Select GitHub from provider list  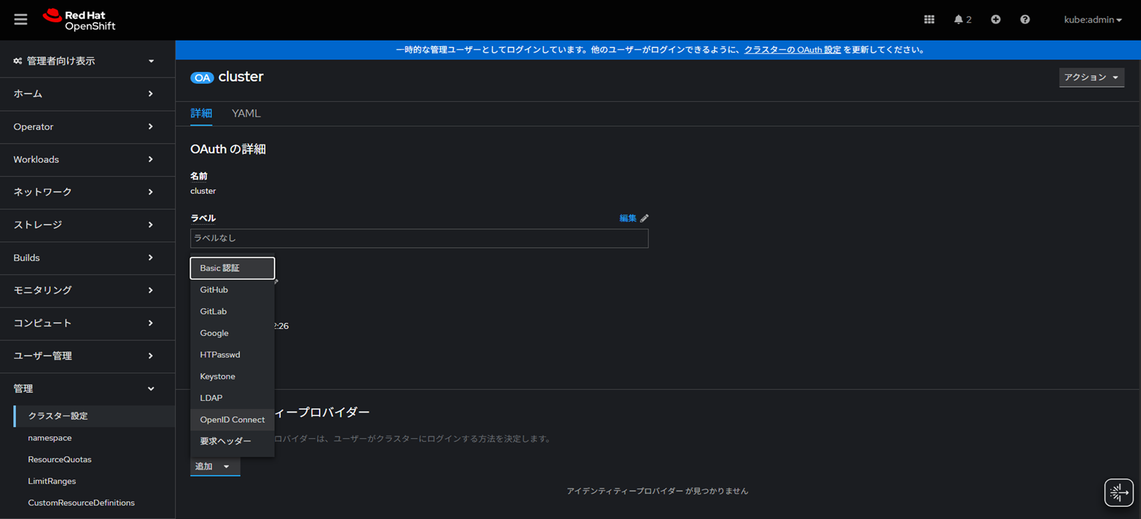click(x=214, y=290)
